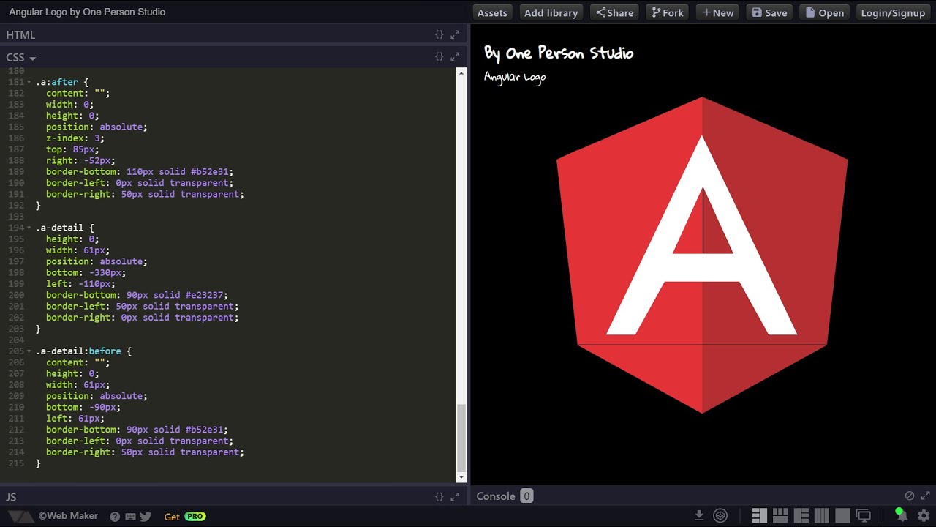Click the Fork button

[x=668, y=12]
